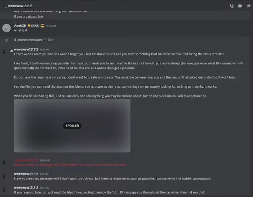Start a voice call with wawawaw121212
This screenshot has height=197, width=253.
[x=231, y=6]
